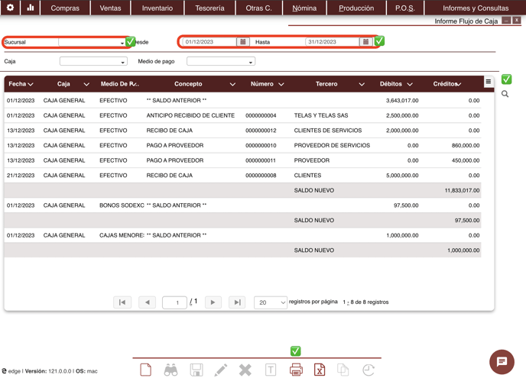Image resolution: width=526 pixels, height=378 pixels.
Task: Open the Número column header chevron
Action: coord(281,85)
